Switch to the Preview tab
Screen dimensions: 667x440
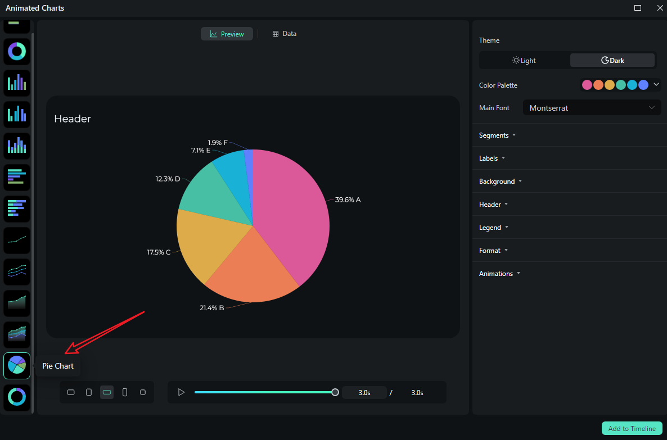point(227,34)
